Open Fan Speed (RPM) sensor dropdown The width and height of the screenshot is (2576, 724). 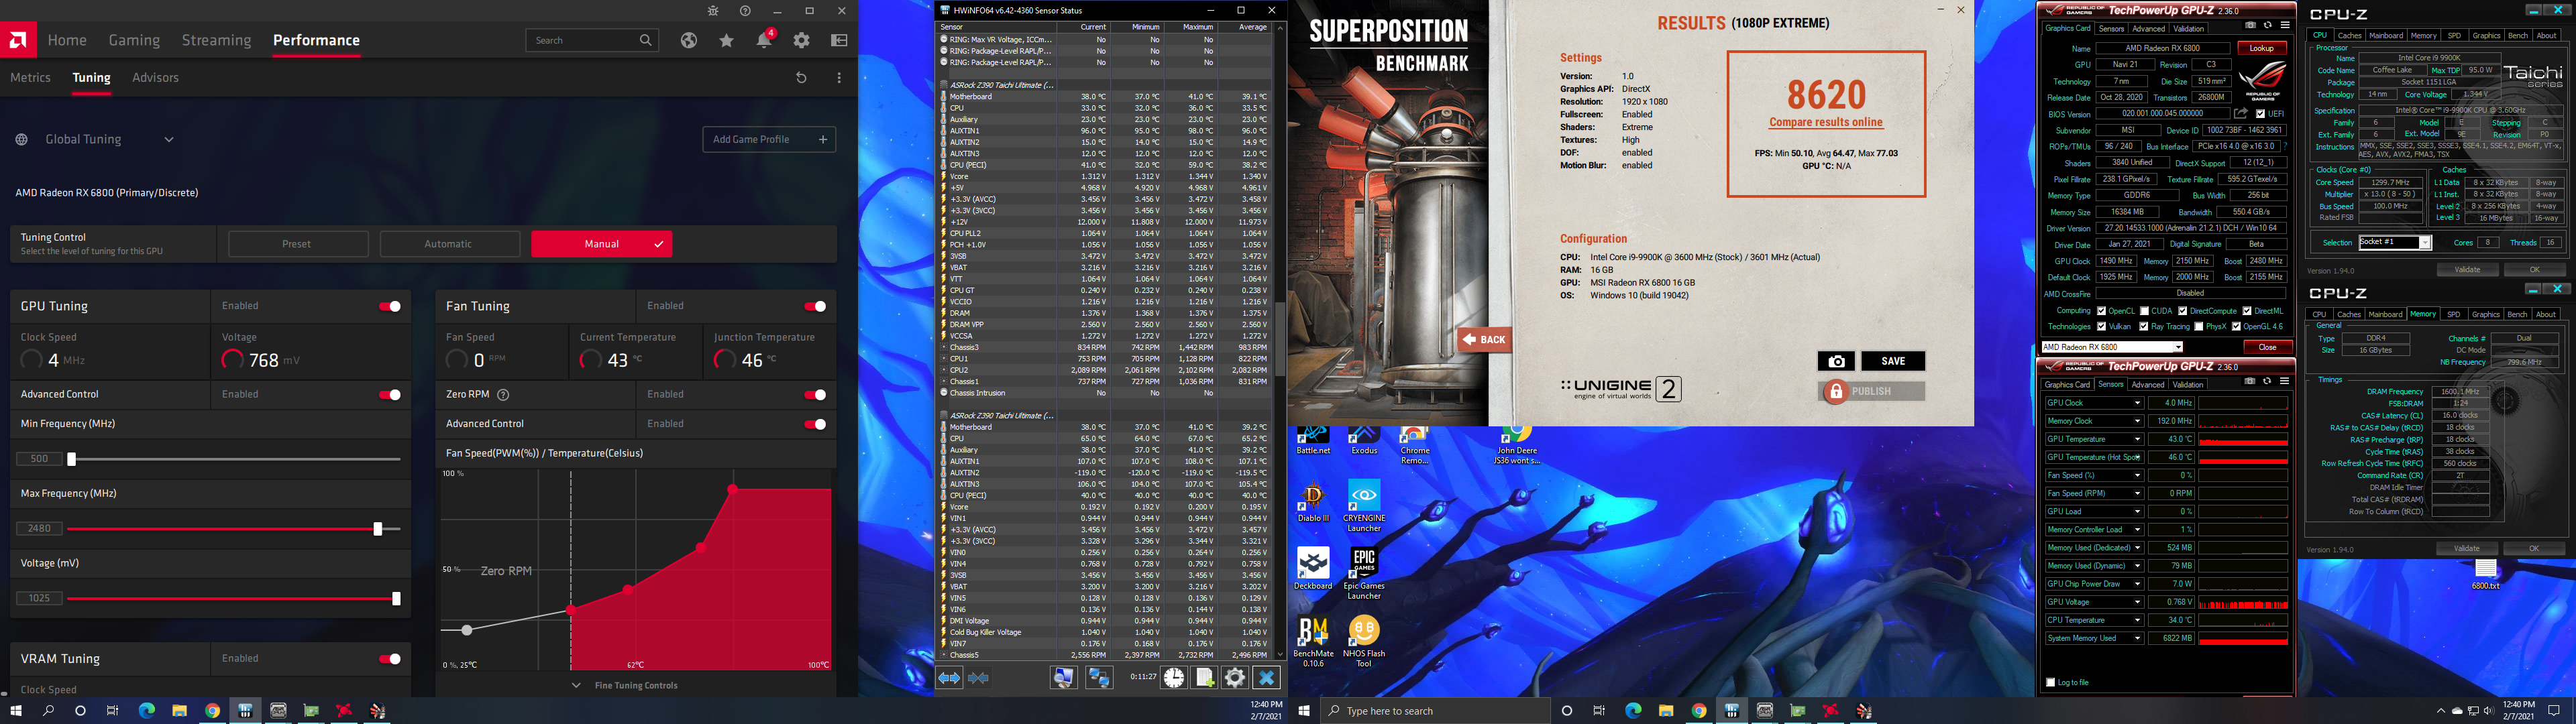[2138, 493]
